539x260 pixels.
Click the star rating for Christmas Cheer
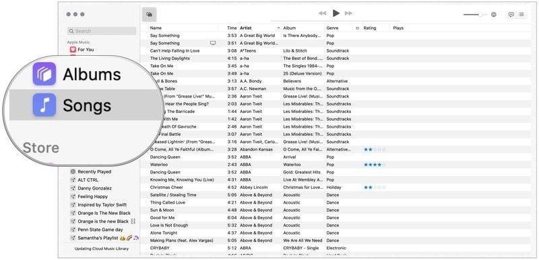point(375,187)
